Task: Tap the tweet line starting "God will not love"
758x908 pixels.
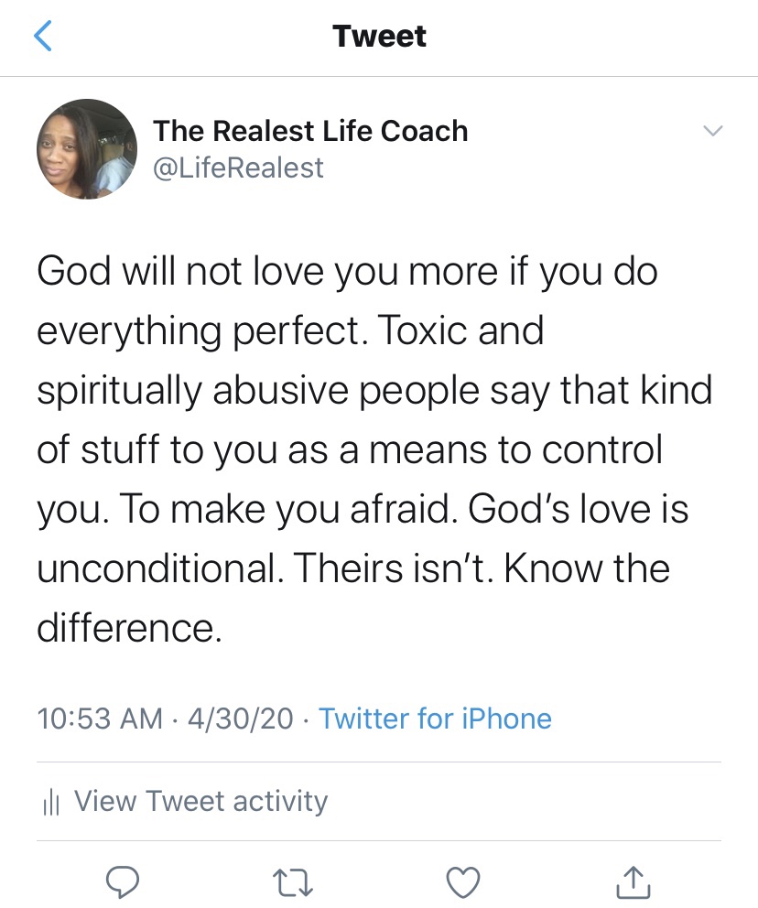Action: (x=347, y=274)
